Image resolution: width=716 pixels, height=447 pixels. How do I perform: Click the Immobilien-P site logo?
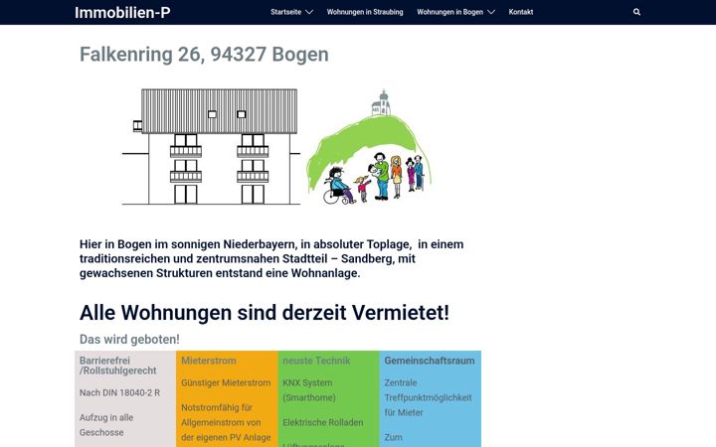coord(122,13)
